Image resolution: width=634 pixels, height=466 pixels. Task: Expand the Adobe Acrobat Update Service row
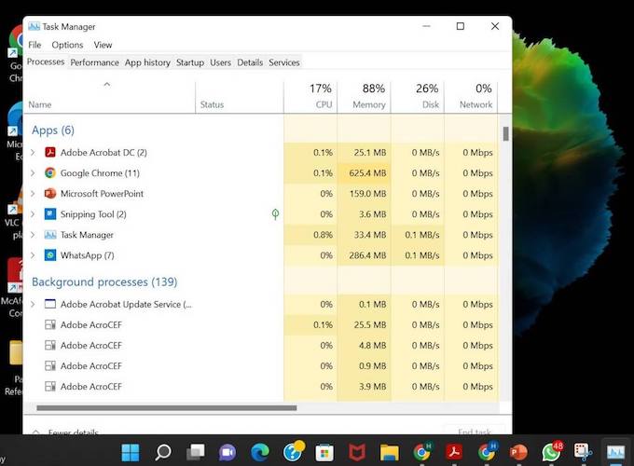pos(33,304)
